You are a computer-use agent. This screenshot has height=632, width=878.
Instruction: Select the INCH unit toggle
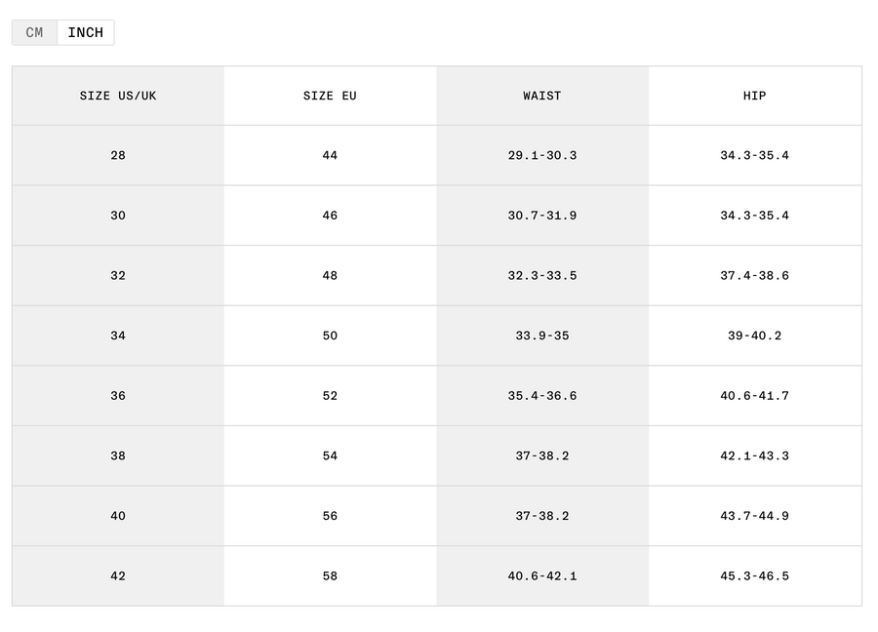pos(86,32)
